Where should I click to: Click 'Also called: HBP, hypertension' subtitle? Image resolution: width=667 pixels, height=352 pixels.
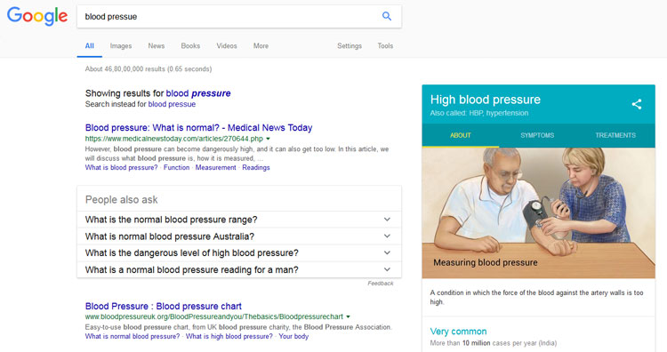[x=479, y=113]
